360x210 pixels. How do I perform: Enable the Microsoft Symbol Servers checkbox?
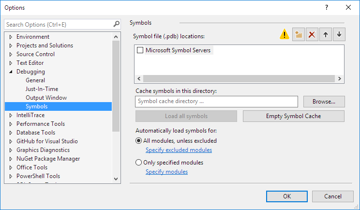click(x=140, y=50)
